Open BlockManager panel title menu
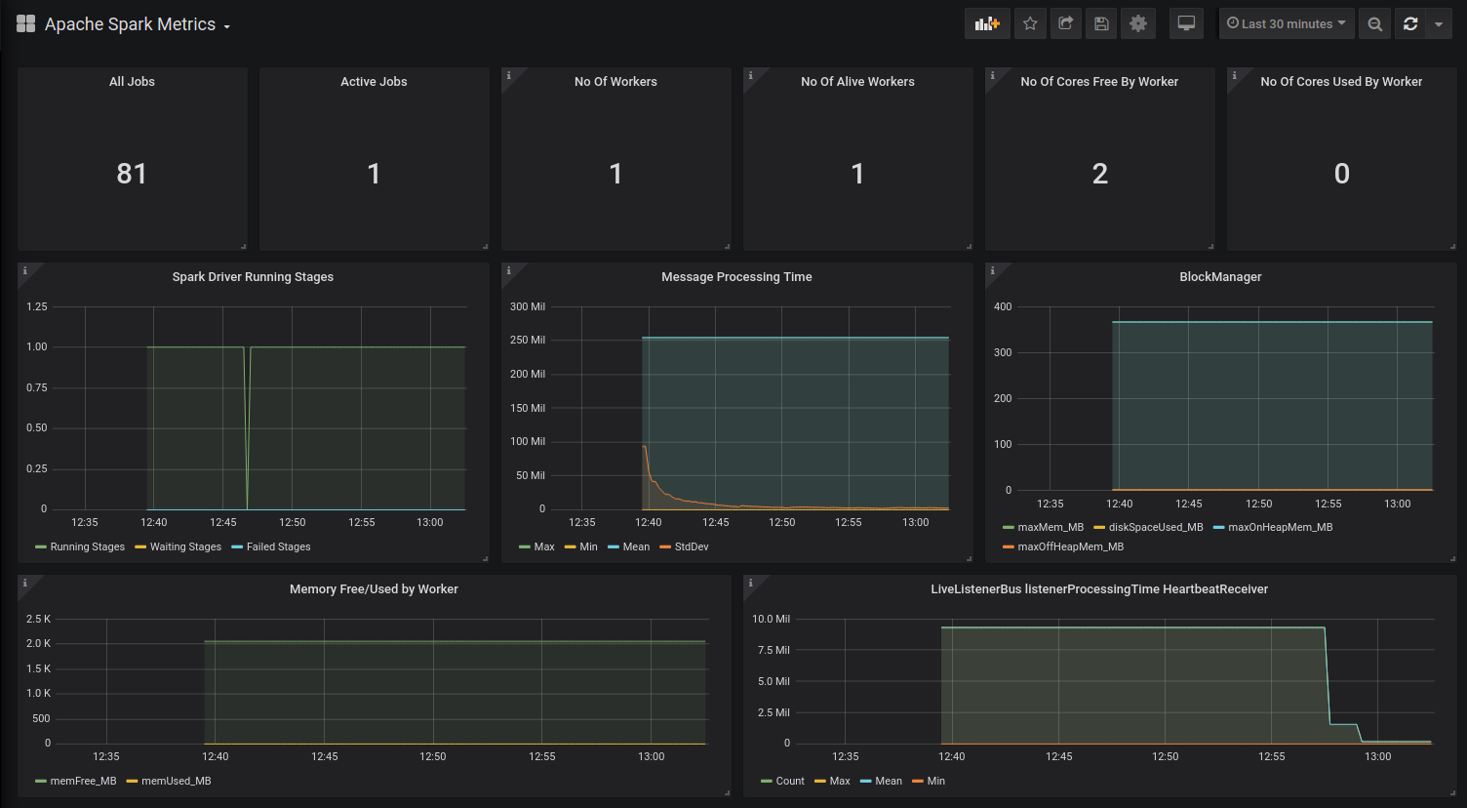 (x=1220, y=277)
